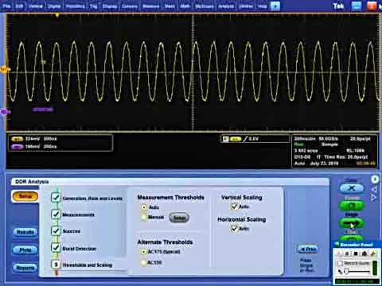This screenshot has width=382, height=286.
Task: Click the Time Res readout
Action: (x=346, y=157)
